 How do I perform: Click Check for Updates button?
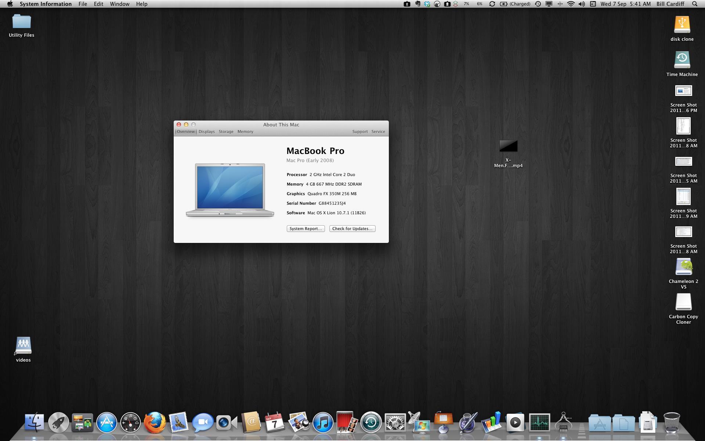(x=352, y=229)
